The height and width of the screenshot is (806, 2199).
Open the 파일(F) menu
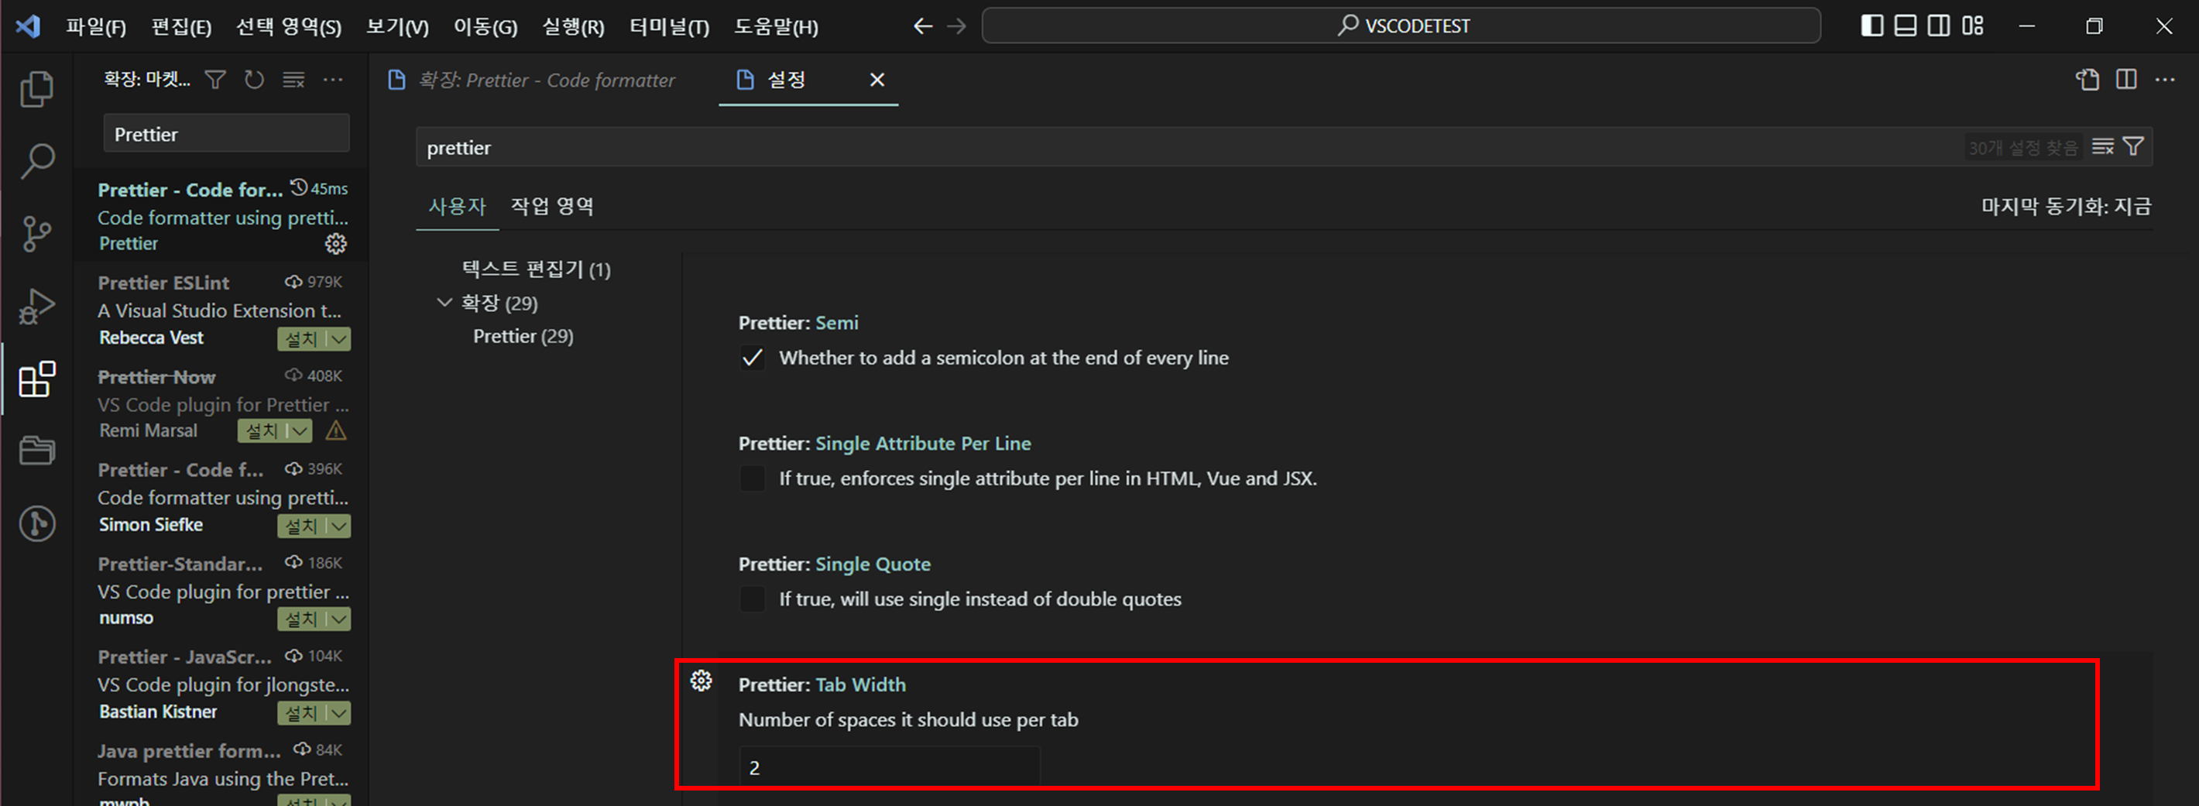click(95, 26)
